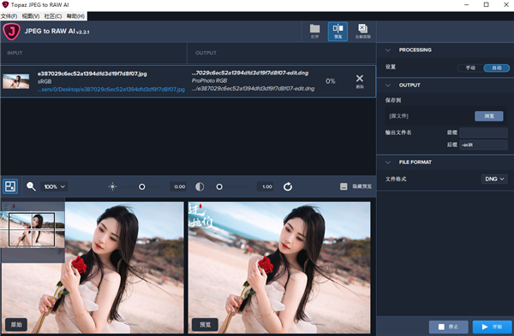Open a file with the folder icon

[x=314, y=32]
